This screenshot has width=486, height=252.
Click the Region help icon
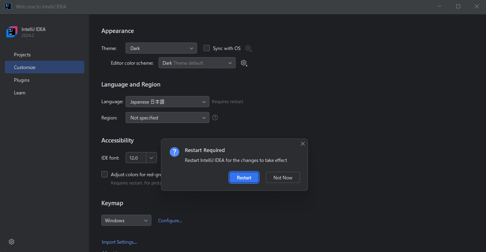coord(215,117)
